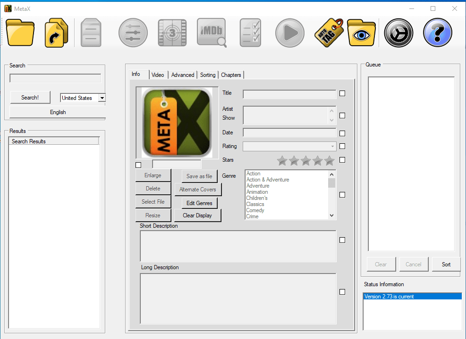Screen dimensions: 466x339
Task: Click the Delete cover button
Action: click(153, 189)
